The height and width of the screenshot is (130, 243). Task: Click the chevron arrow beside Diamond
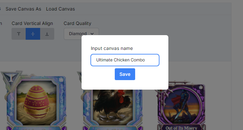tap(92, 34)
